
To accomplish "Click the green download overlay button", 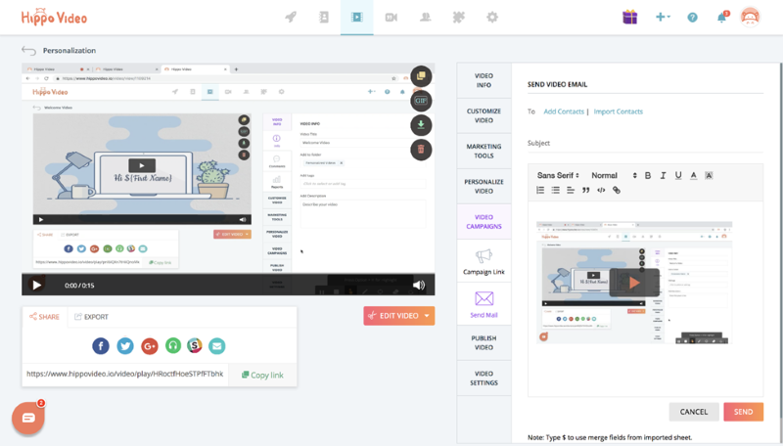I will pos(421,125).
